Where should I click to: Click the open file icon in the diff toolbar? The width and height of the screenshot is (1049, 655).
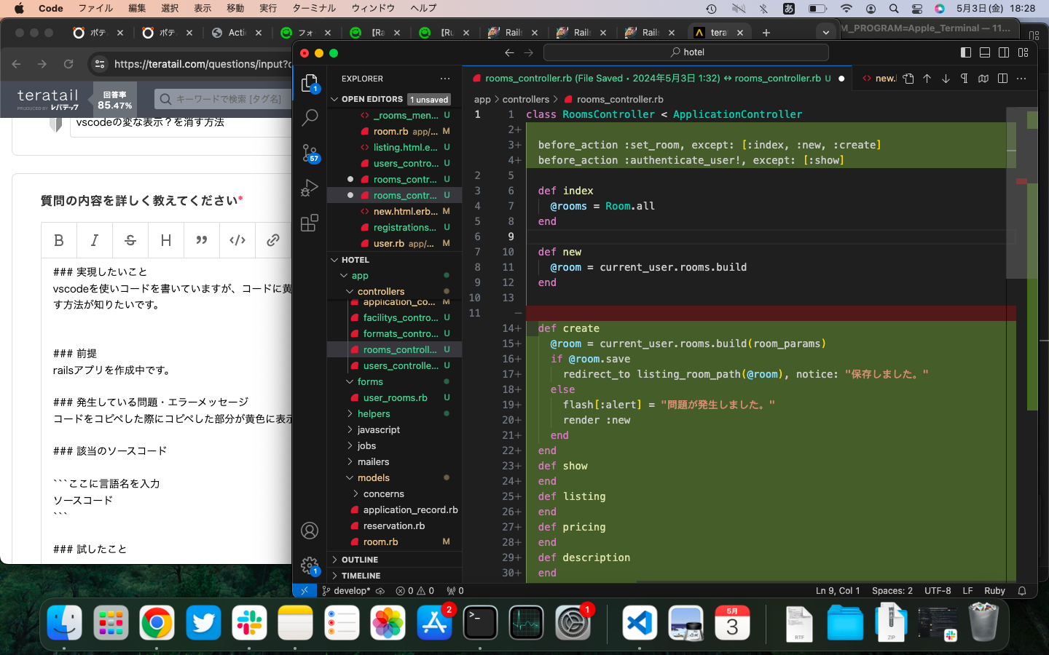[x=908, y=79]
